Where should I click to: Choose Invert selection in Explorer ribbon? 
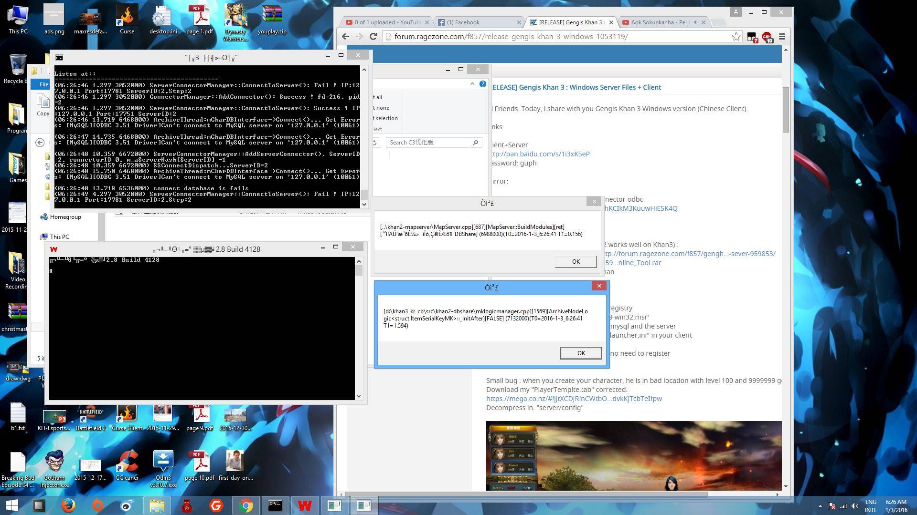[x=385, y=118]
